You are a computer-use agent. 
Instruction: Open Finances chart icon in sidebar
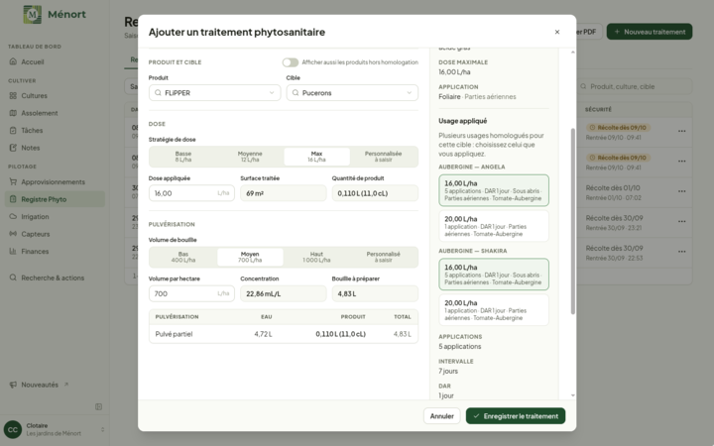[x=13, y=251]
